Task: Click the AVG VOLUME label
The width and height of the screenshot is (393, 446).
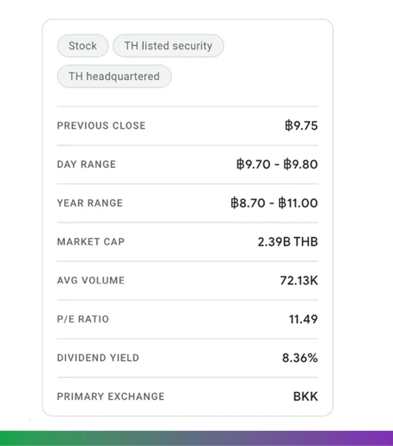Action: point(91,280)
